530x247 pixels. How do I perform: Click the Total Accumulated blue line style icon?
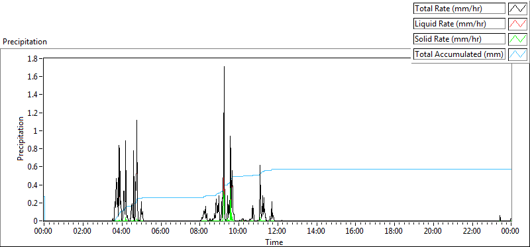pos(518,54)
